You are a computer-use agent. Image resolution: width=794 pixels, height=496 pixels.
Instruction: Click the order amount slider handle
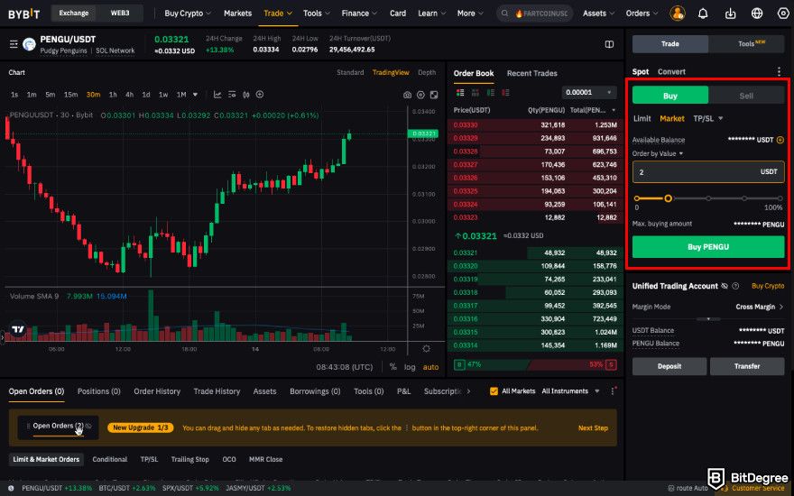(x=668, y=198)
